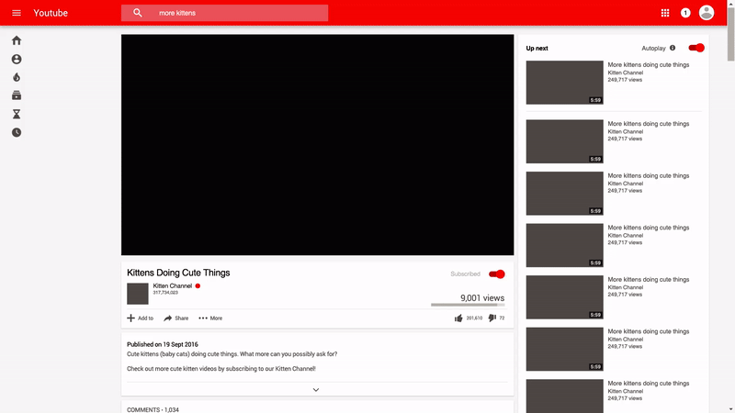Open the hamburger menu
The width and height of the screenshot is (735, 413).
pos(17,13)
